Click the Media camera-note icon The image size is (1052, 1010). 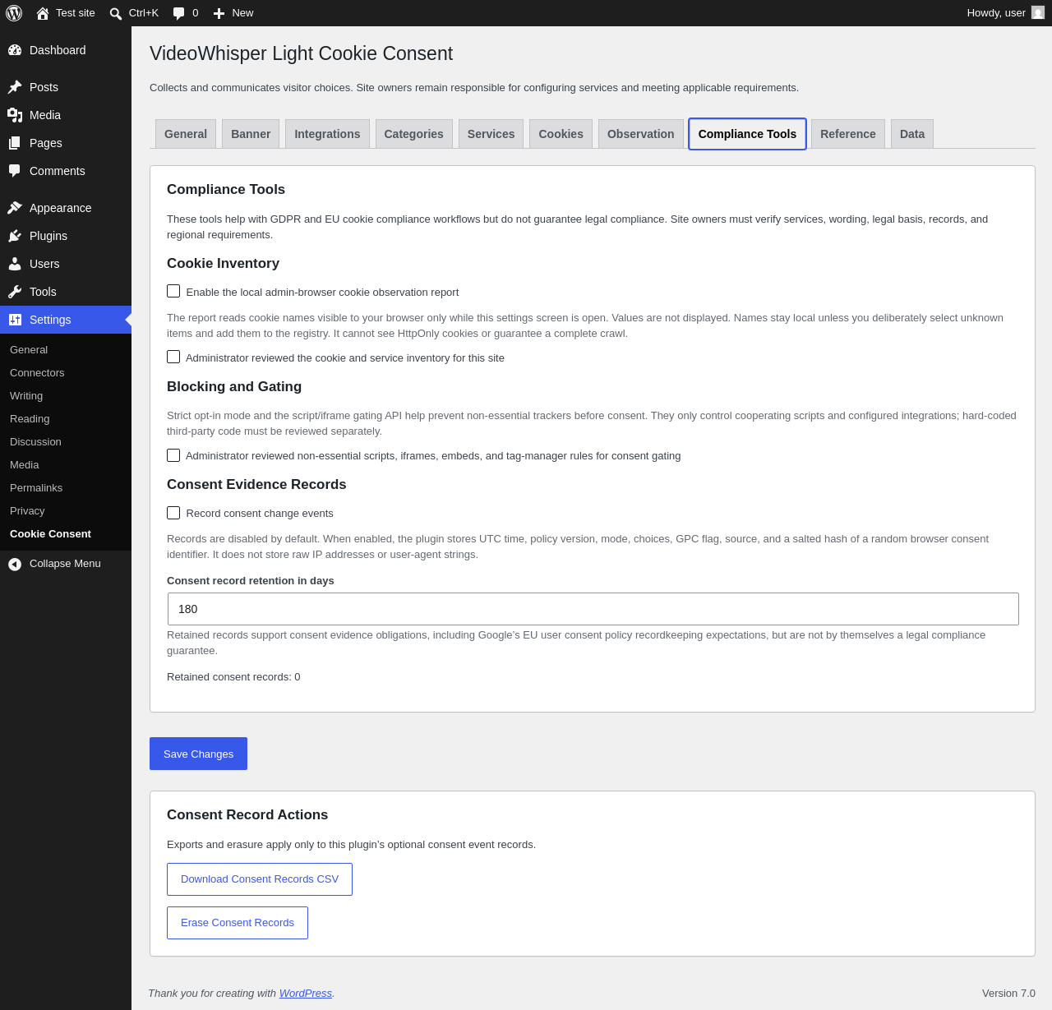(15, 115)
